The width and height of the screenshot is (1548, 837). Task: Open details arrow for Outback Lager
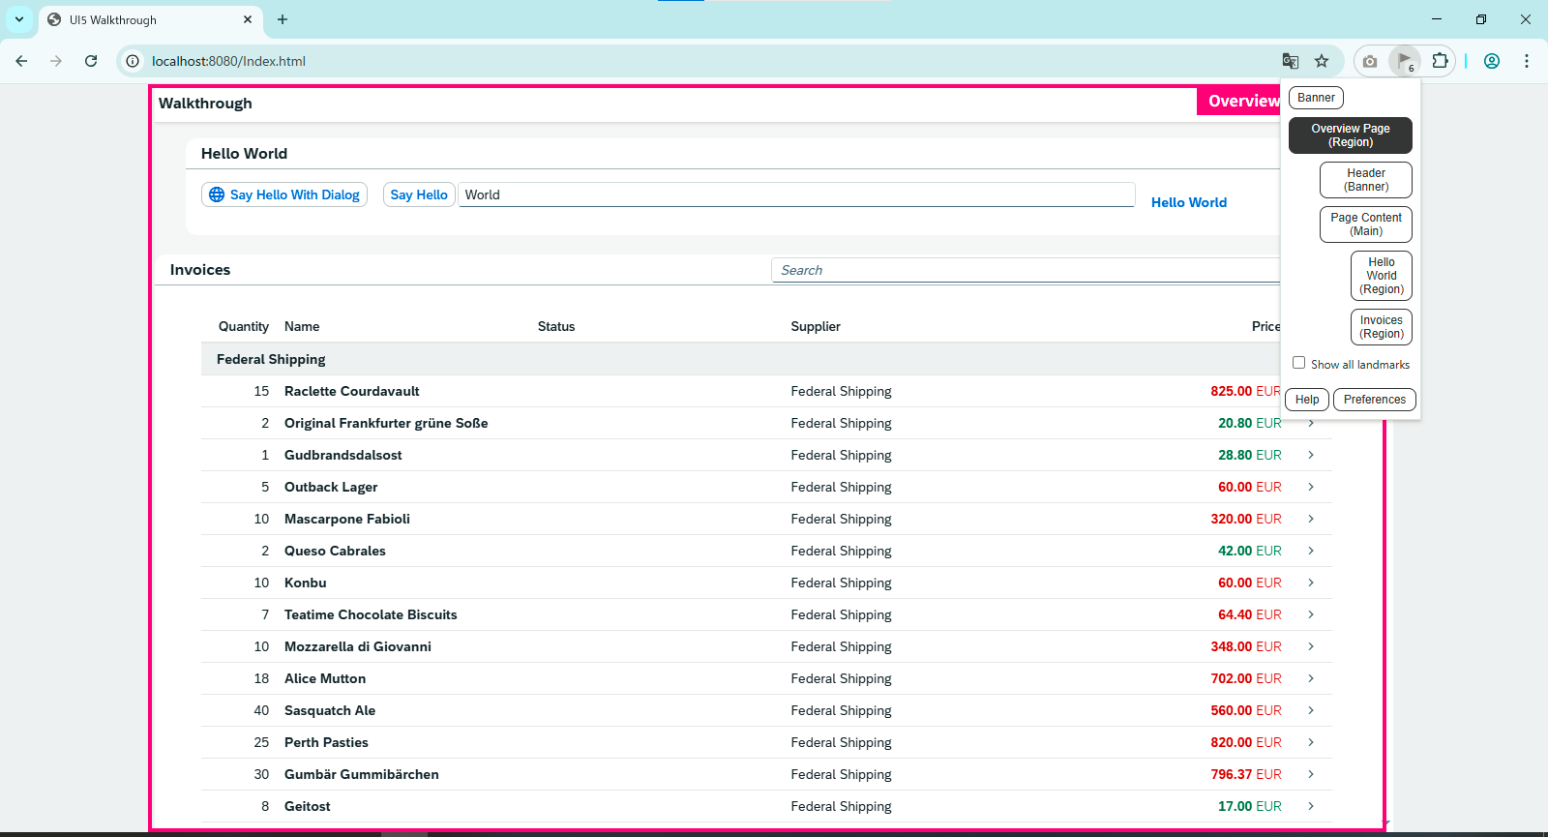[1311, 487]
